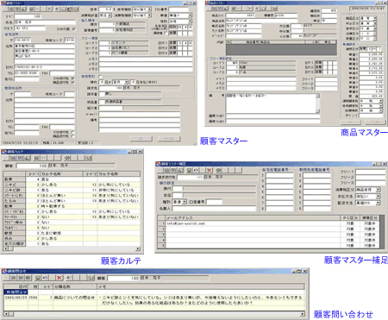
Task: Click the printer icon in 顧客マスター補足 toolbar
Action: tap(219, 170)
